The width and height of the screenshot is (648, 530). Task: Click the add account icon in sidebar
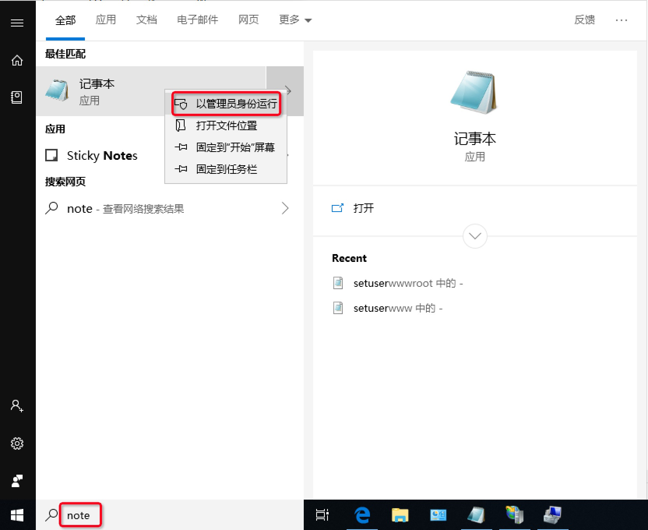[x=17, y=406]
